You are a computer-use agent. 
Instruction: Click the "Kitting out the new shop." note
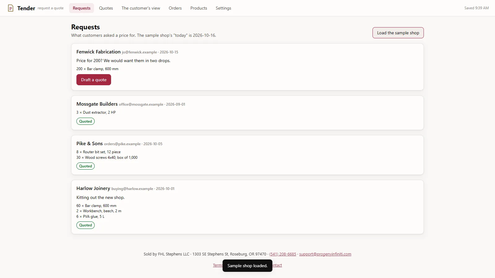click(x=101, y=197)
